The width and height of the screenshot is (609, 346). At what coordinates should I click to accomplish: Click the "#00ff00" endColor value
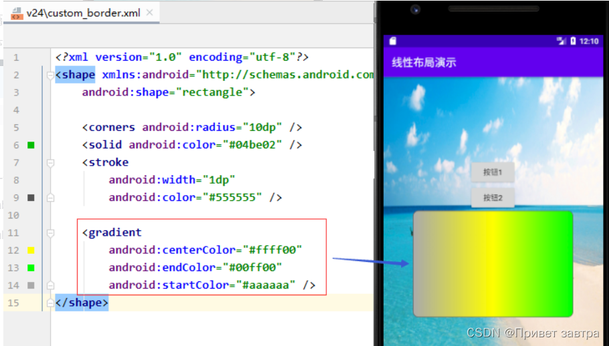tap(253, 267)
